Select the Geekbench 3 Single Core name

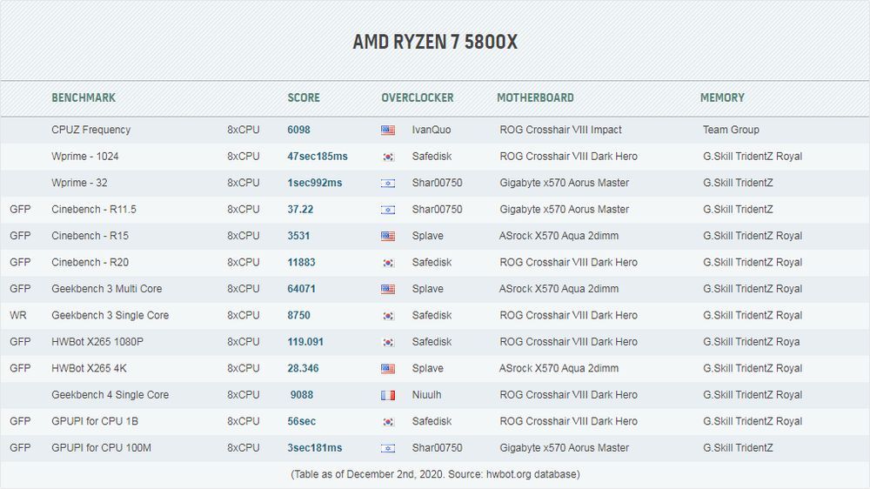click(x=110, y=315)
